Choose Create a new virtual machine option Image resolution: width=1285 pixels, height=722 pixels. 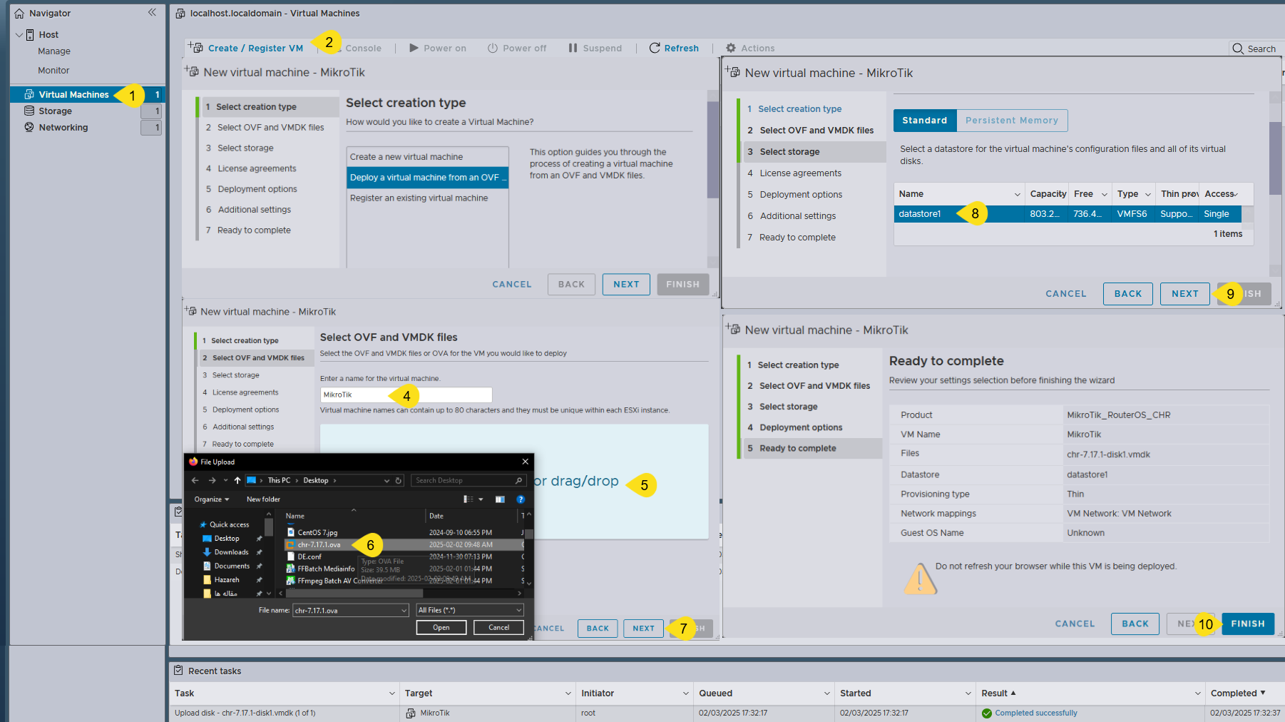tap(427, 157)
